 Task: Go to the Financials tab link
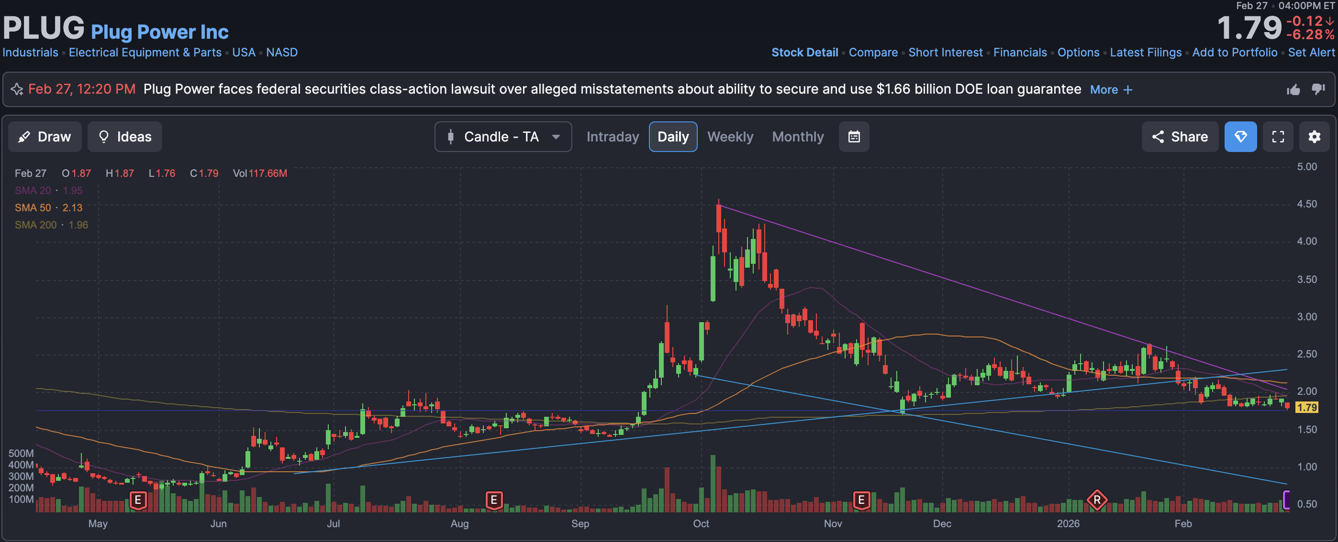1020,53
